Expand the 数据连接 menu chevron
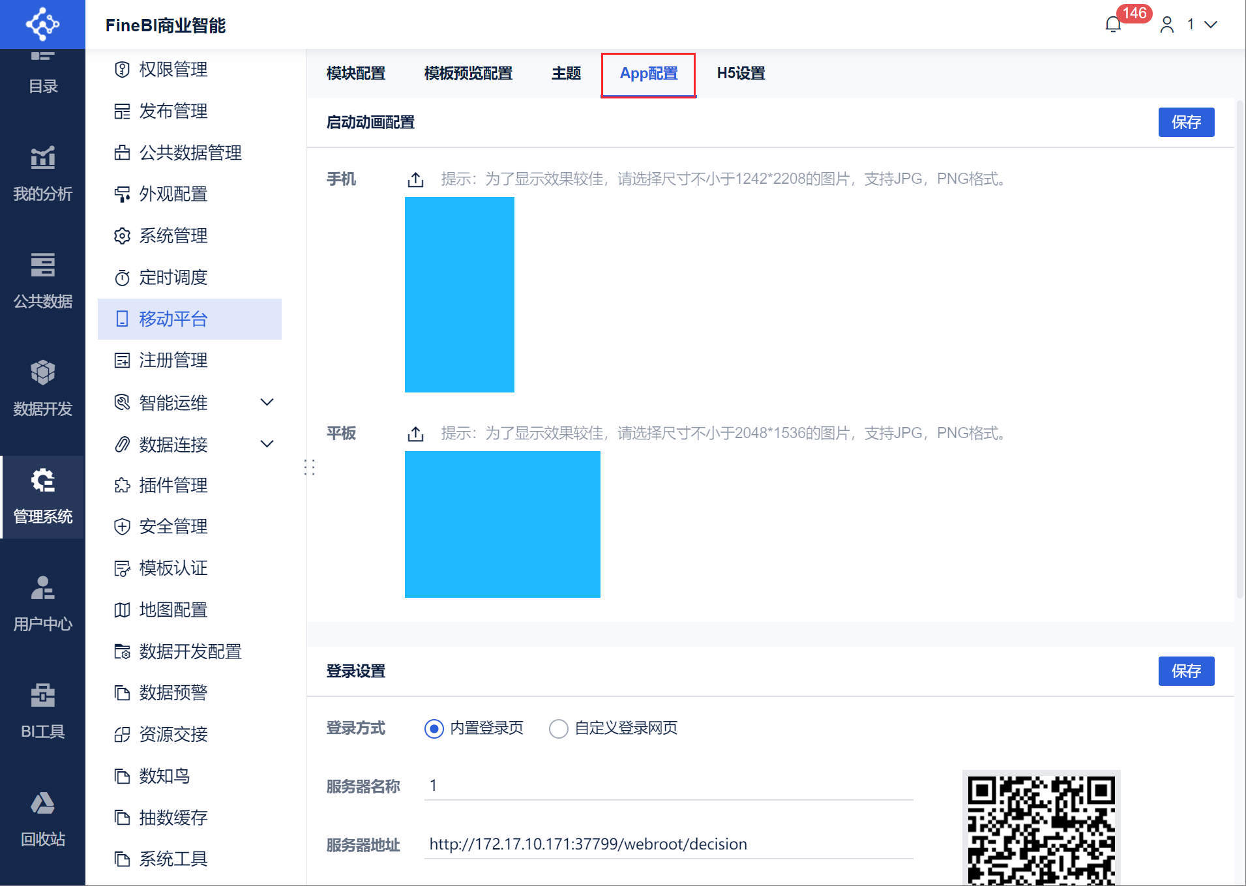1246x886 pixels. coord(267,444)
